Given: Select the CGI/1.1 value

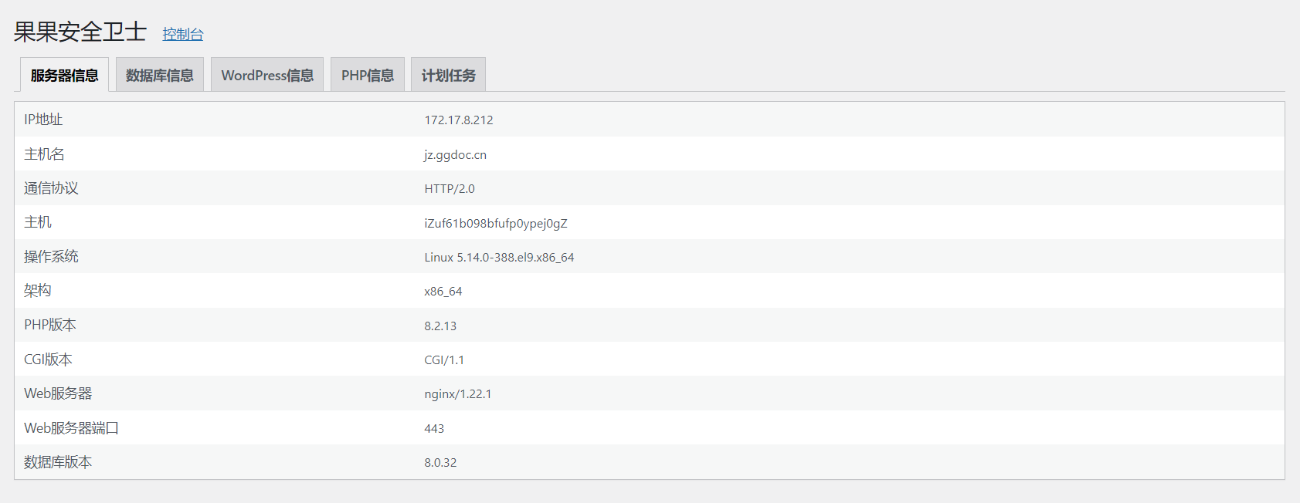Looking at the screenshot, I should pyautogui.click(x=444, y=360).
